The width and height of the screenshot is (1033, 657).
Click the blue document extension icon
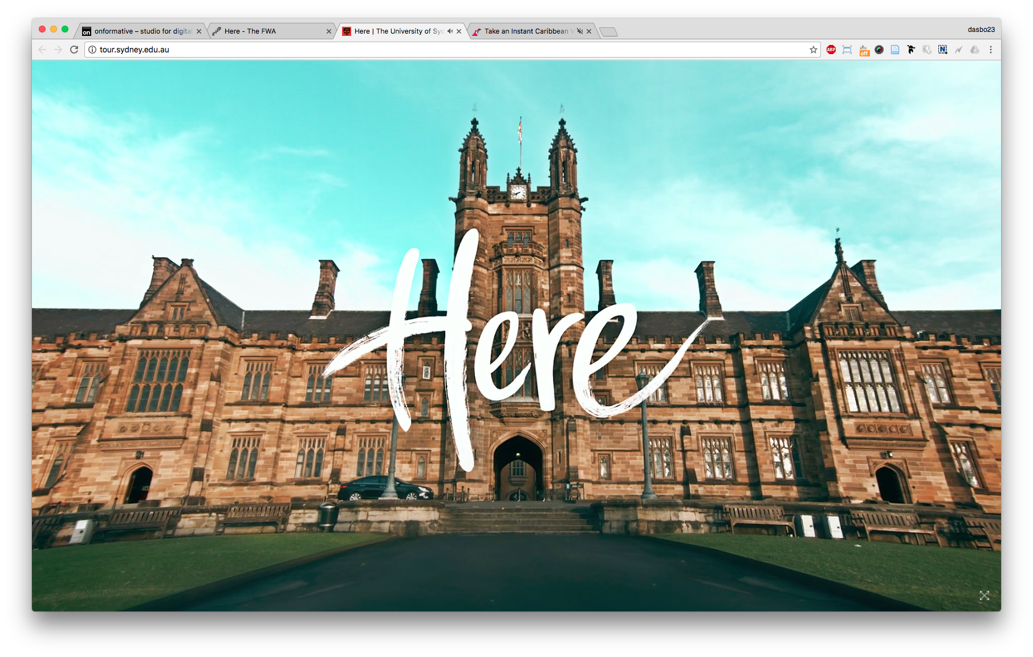click(x=895, y=50)
